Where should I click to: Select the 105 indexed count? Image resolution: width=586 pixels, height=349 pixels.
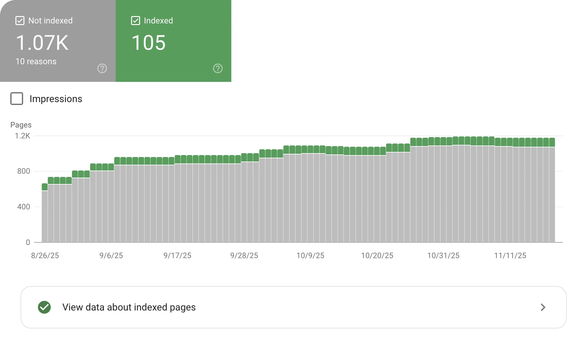[148, 43]
